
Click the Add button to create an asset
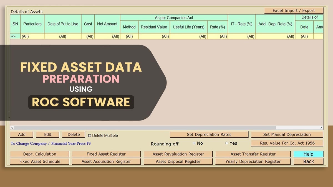click(x=21, y=134)
